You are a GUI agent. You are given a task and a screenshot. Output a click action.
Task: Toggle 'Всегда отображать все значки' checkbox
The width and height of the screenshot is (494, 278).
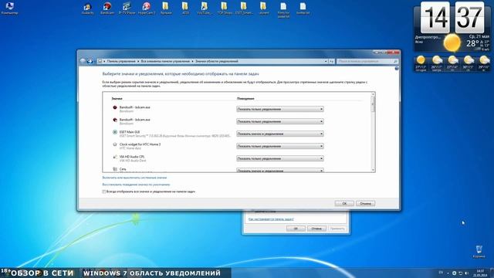click(x=104, y=192)
